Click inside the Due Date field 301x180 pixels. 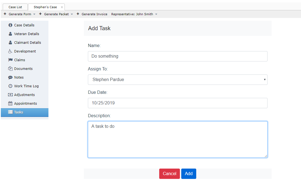pyautogui.click(x=177, y=103)
